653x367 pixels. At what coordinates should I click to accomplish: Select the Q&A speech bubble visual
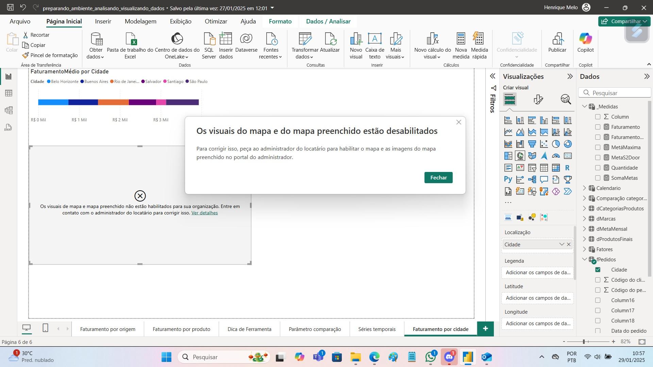click(544, 179)
